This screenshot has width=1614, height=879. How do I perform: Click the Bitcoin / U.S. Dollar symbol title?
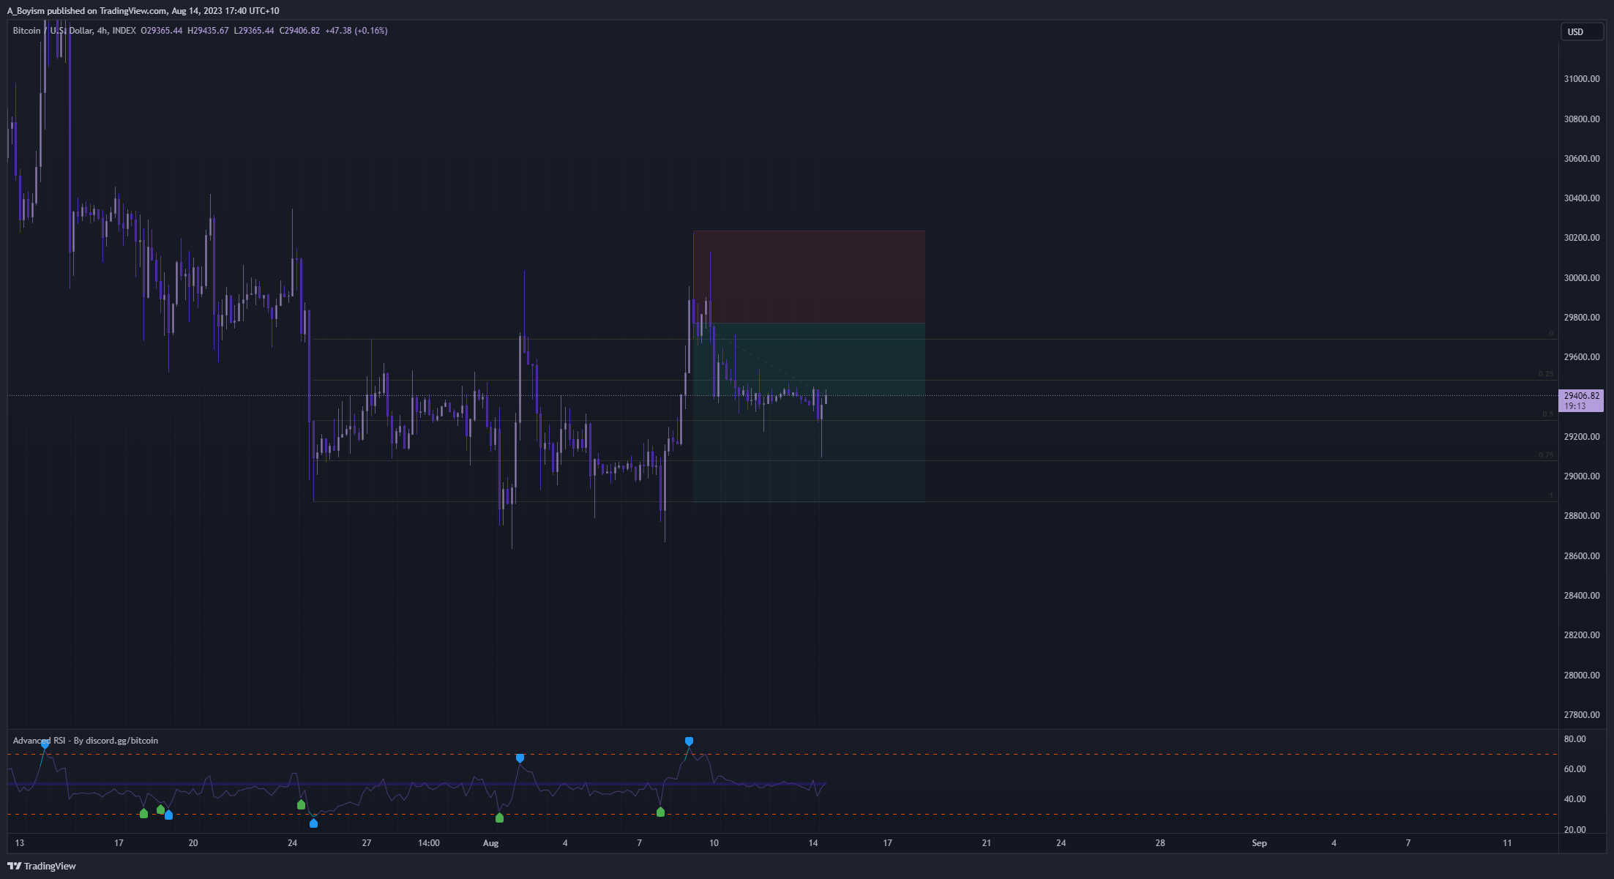[53, 31]
